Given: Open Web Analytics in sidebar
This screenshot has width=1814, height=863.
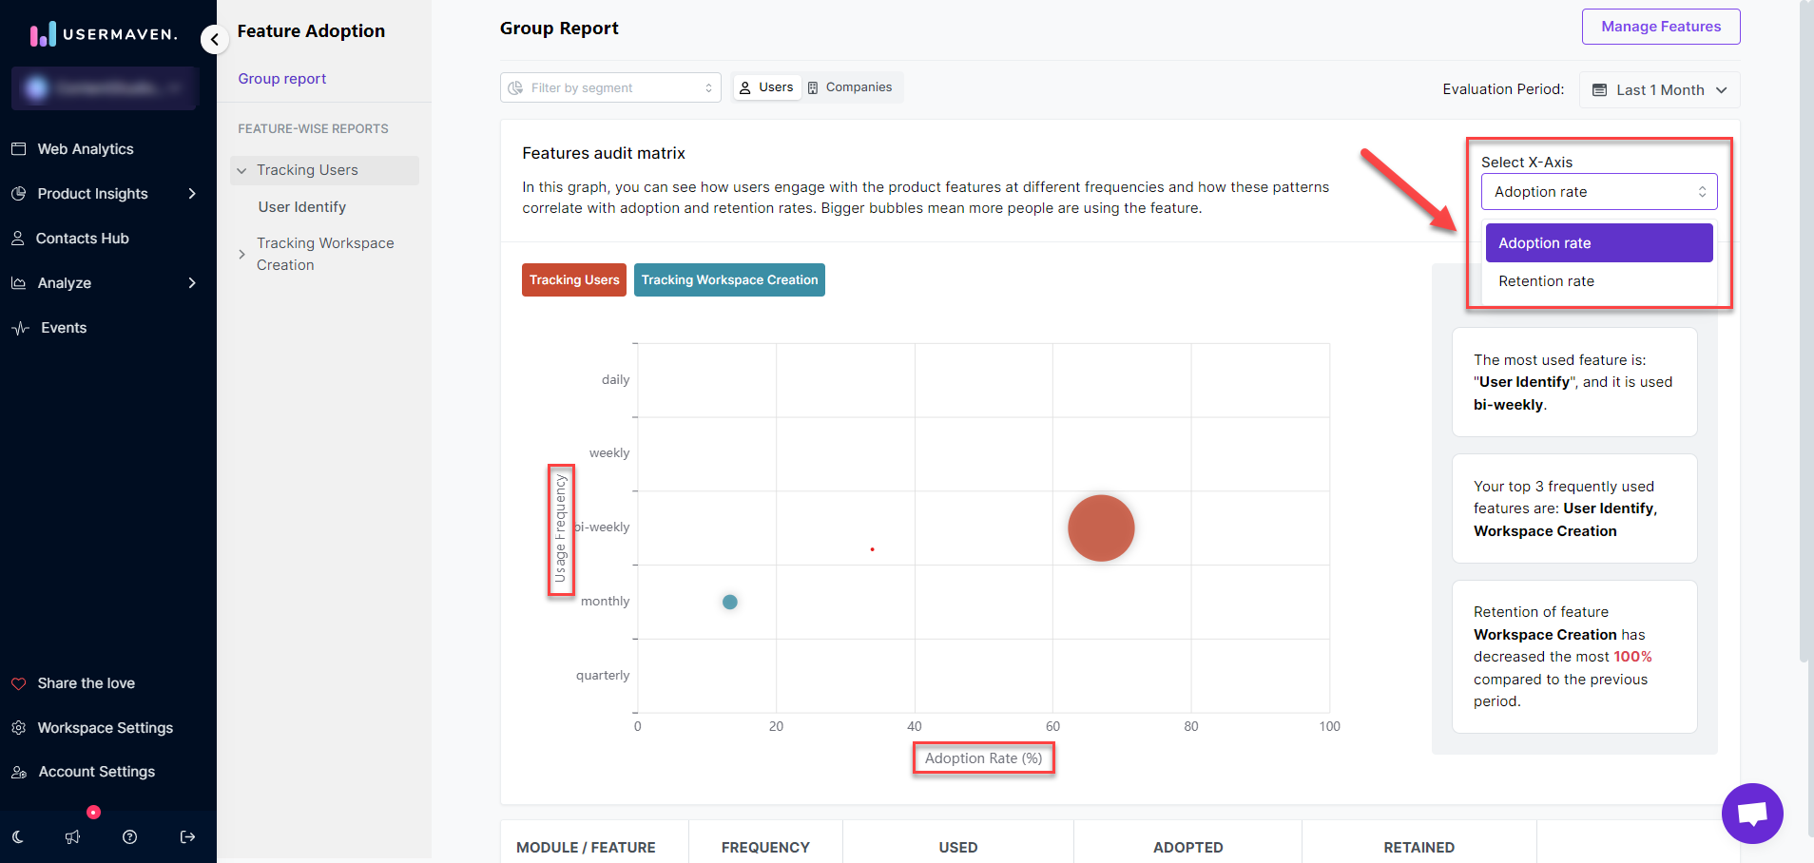Looking at the screenshot, I should click(x=85, y=149).
